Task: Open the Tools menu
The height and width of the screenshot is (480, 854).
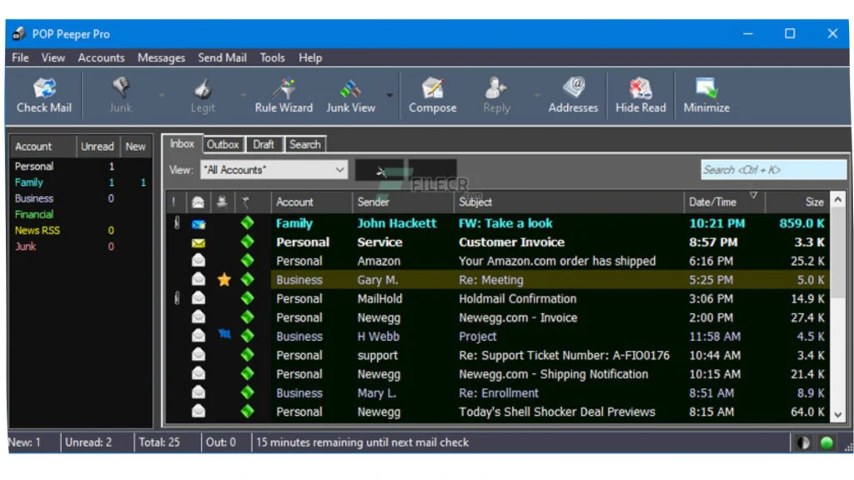Action: pos(272,57)
